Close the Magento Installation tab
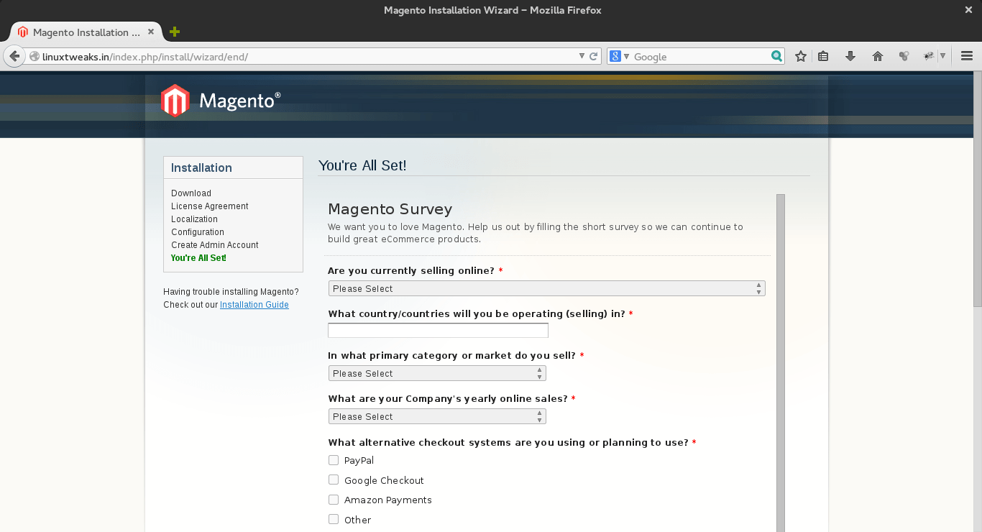Viewport: 982px width, 532px height. [x=151, y=32]
